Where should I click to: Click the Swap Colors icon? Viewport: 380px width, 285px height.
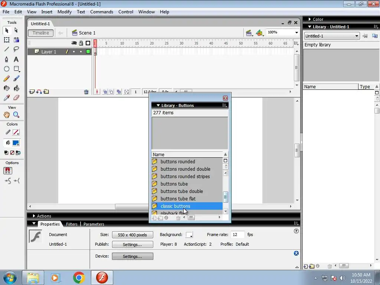(x=18, y=153)
